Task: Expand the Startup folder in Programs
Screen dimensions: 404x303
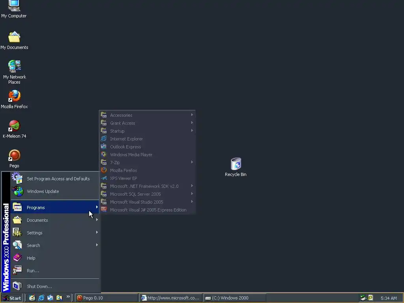Action: point(148,131)
